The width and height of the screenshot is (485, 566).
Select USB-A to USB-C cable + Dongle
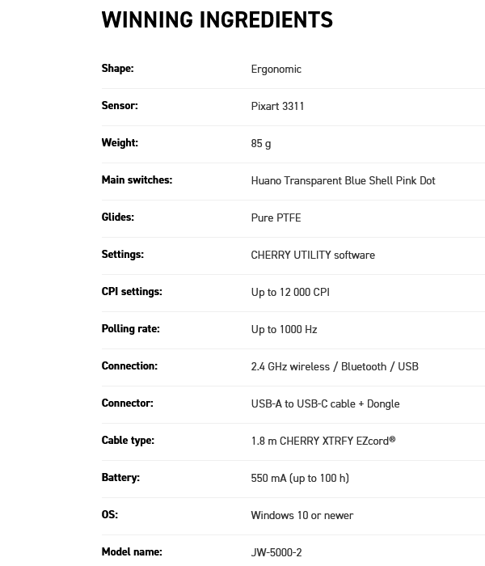pyautogui.click(x=326, y=404)
